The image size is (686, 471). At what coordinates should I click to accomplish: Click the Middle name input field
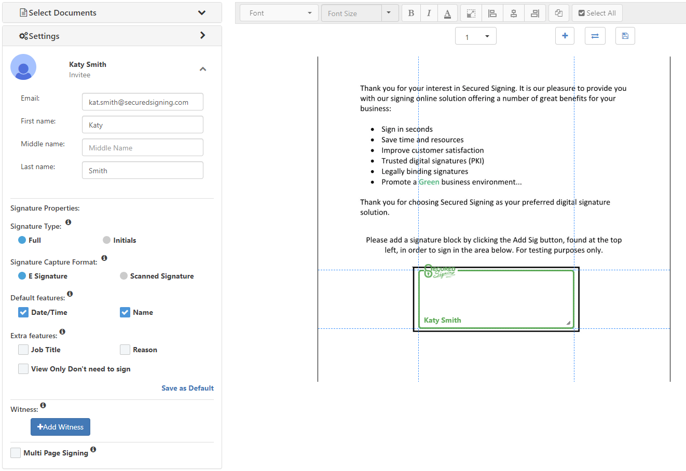coord(143,147)
